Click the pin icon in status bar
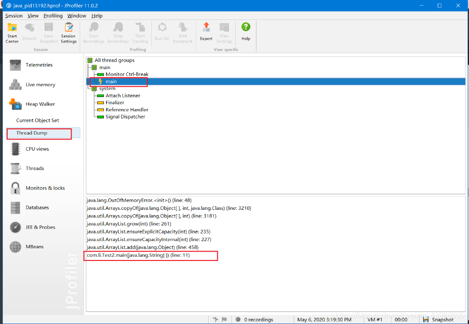 (x=215, y=320)
